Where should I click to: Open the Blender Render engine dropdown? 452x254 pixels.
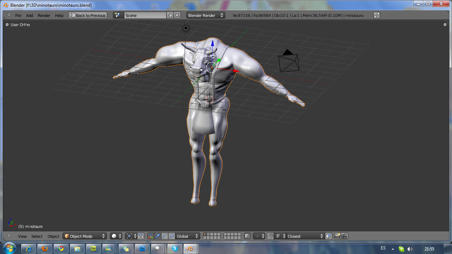(206, 15)
